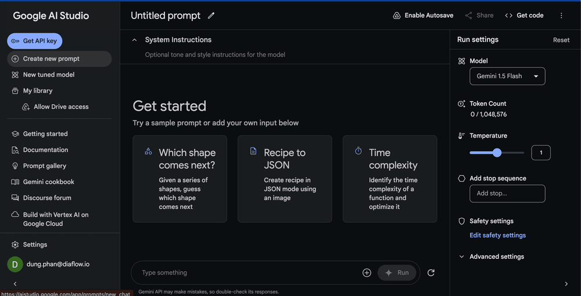This screenshot has height=296, width=581.
Task: Select the Recipe to JSON sample card
Action: (285, 179)
